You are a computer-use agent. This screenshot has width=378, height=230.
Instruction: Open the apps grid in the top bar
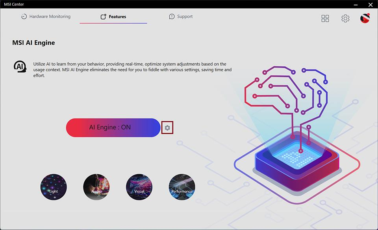point(325,18)
